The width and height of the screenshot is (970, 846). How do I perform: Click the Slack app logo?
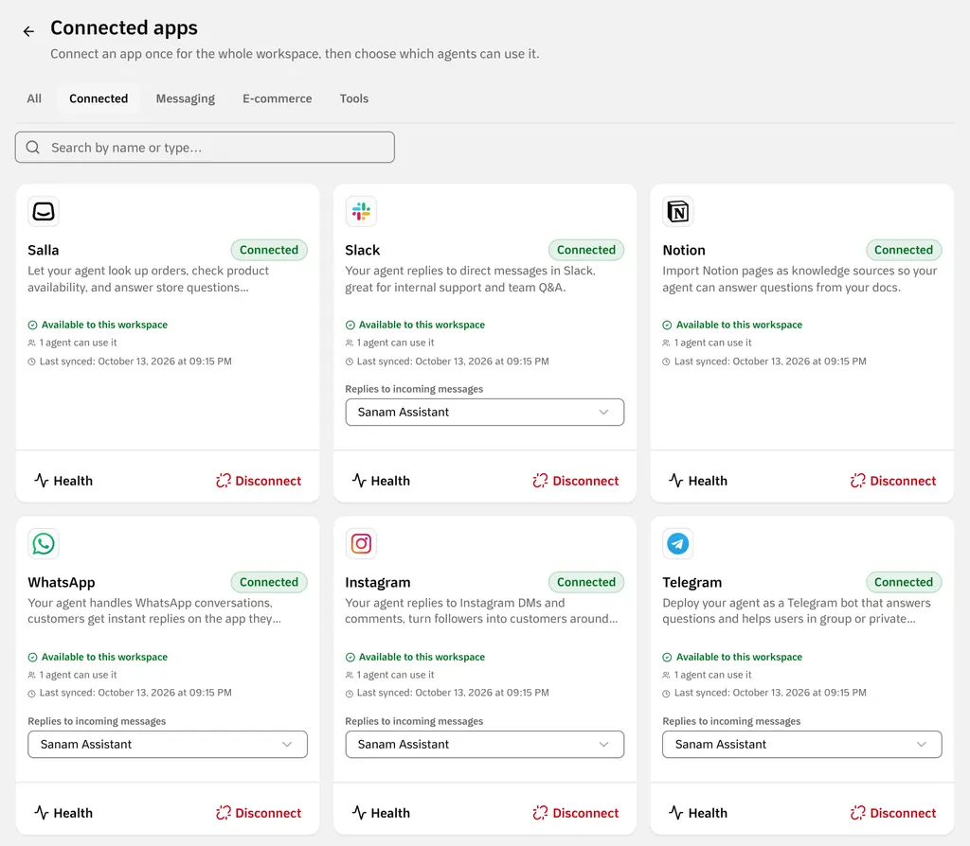(361, 211)
